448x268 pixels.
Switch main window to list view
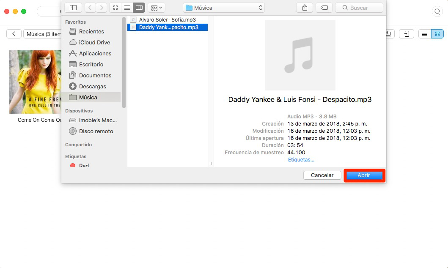click(425, 34)
